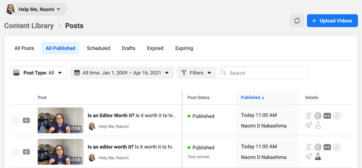Click the Search posts input field
The height and width of the screenshot is (168, 362).
[x=264, y=73]
